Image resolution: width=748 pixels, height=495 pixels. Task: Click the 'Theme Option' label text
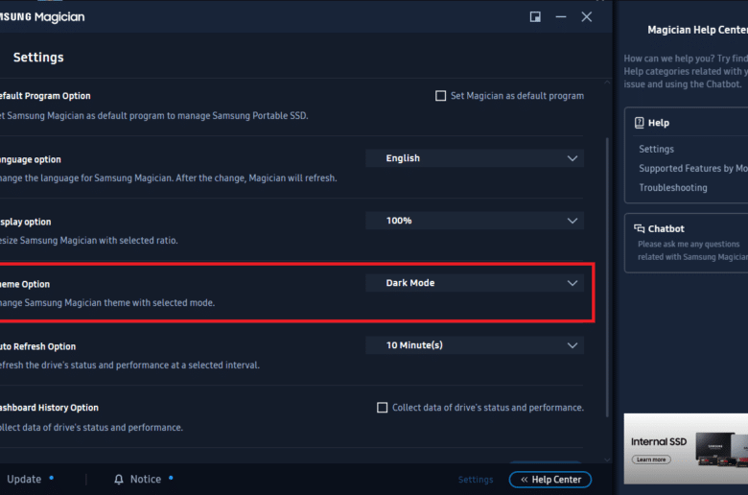click(x=25, y=284)
